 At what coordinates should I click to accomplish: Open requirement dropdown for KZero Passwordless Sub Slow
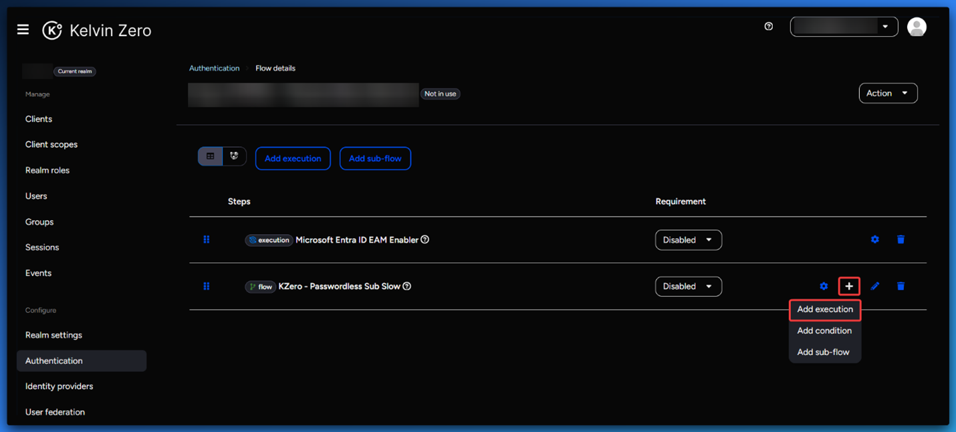(688, 286)
